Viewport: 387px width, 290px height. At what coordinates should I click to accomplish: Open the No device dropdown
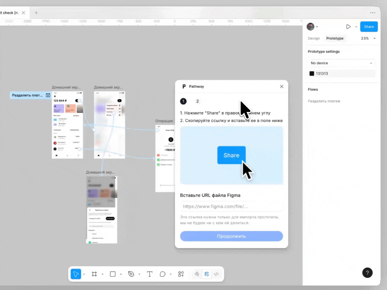coord(341,63)
